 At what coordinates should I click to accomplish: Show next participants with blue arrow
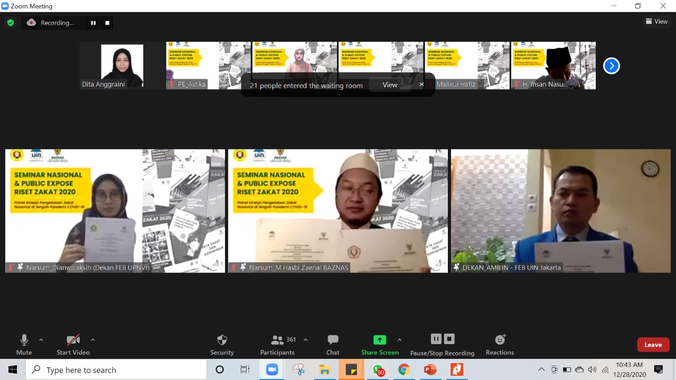(x=611, y=66)
